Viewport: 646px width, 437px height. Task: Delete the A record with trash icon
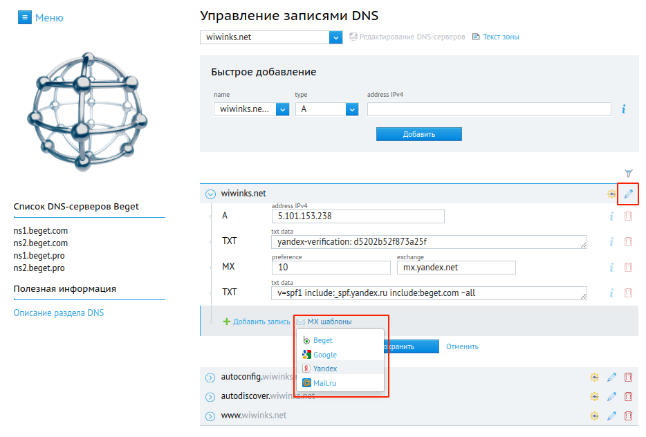coord(628,216)
